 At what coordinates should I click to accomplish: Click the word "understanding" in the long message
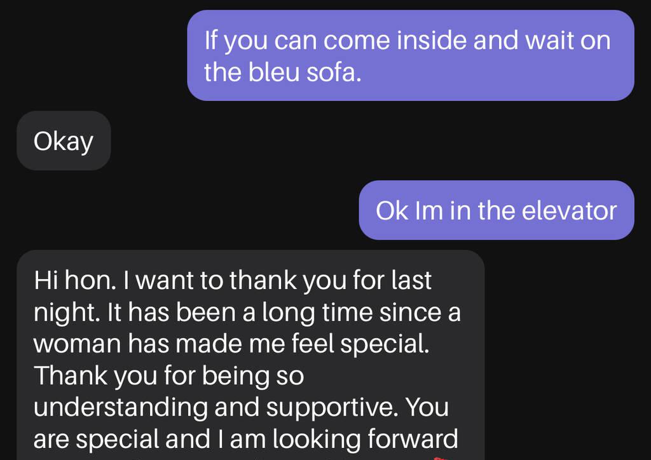(120, 407)
